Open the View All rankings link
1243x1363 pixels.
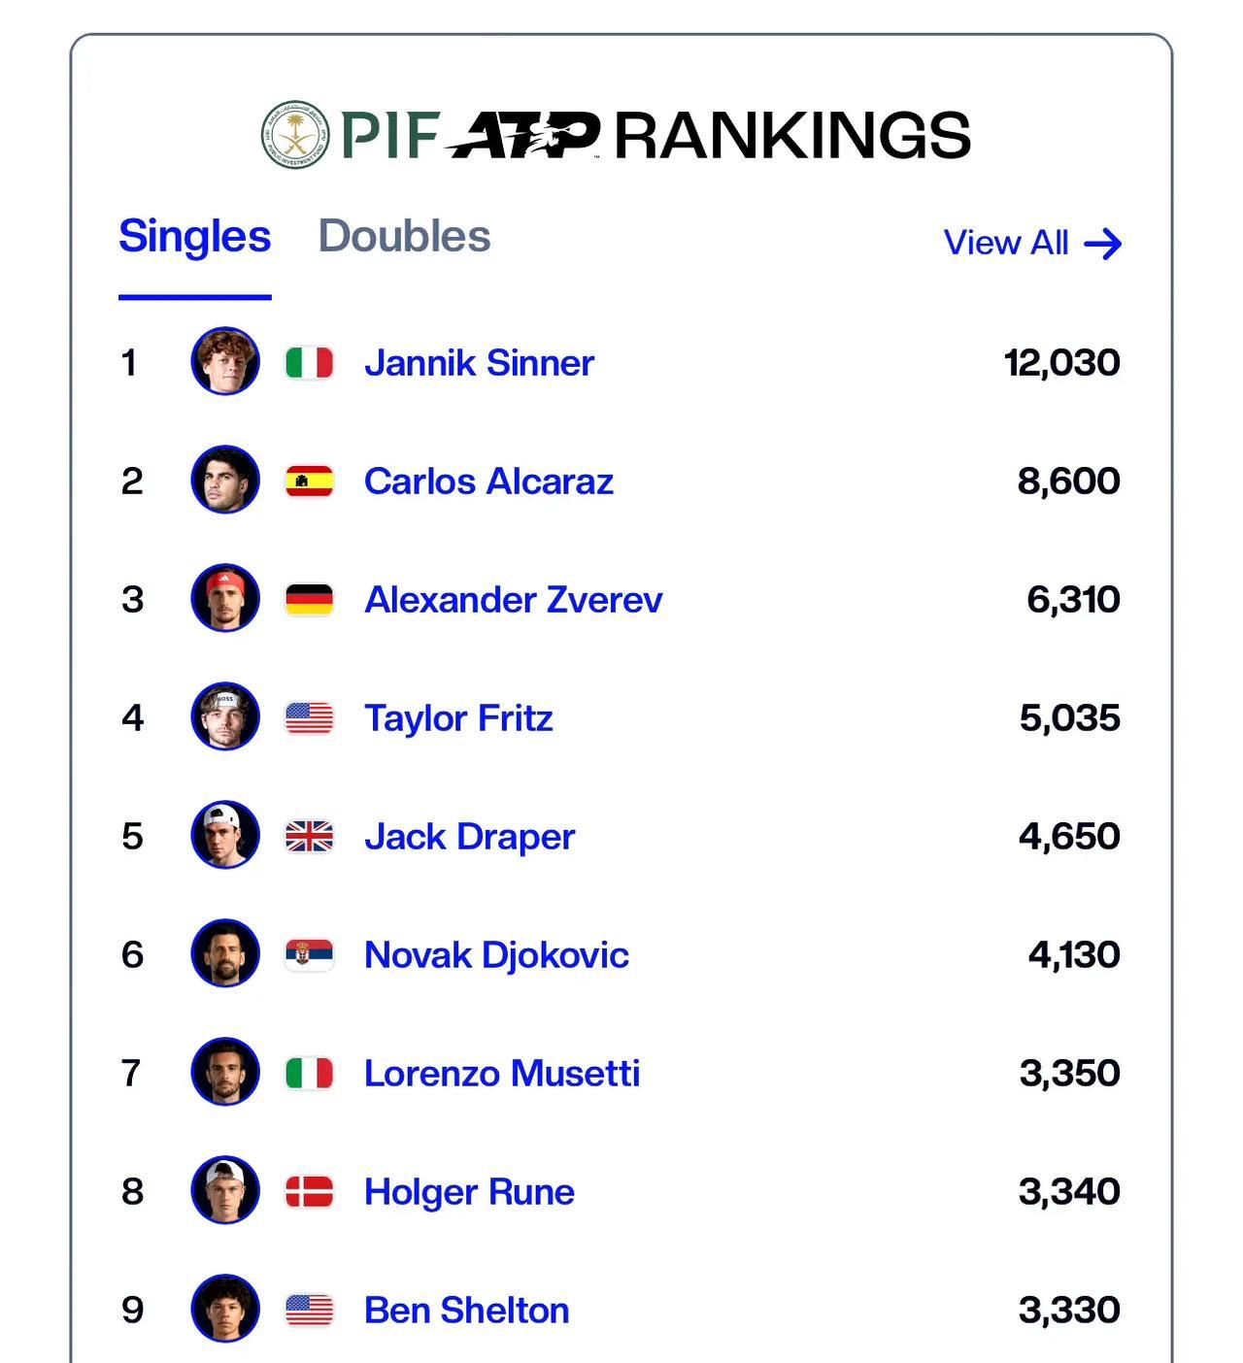(x=1006, y=244)
